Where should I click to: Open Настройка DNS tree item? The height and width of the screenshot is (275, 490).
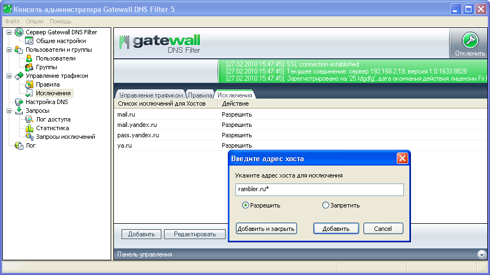pos(47,102)
